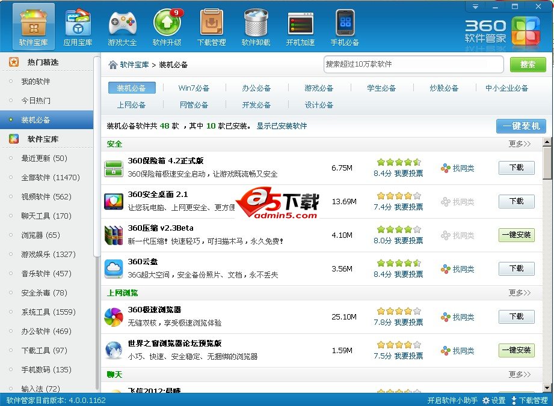Select the Win7必备 tab

point(194,88)
